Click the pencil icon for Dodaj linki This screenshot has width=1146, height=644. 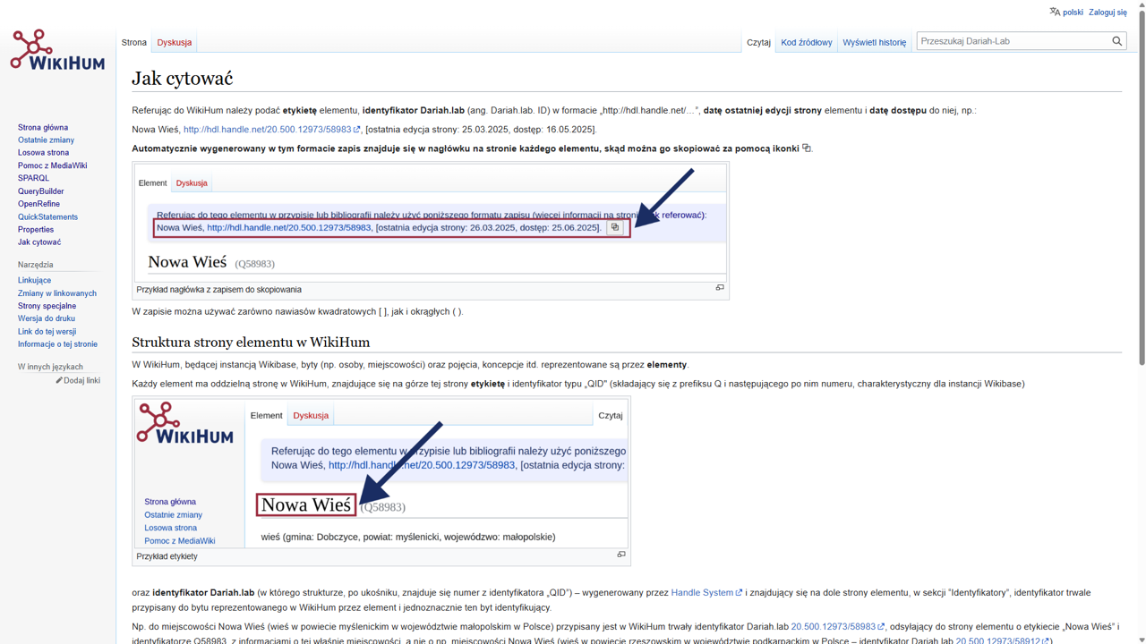point(59,380)
